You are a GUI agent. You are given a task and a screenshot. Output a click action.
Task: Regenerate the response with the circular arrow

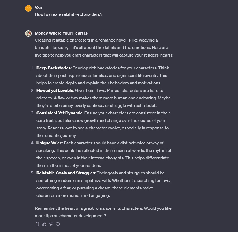[58, 224]
